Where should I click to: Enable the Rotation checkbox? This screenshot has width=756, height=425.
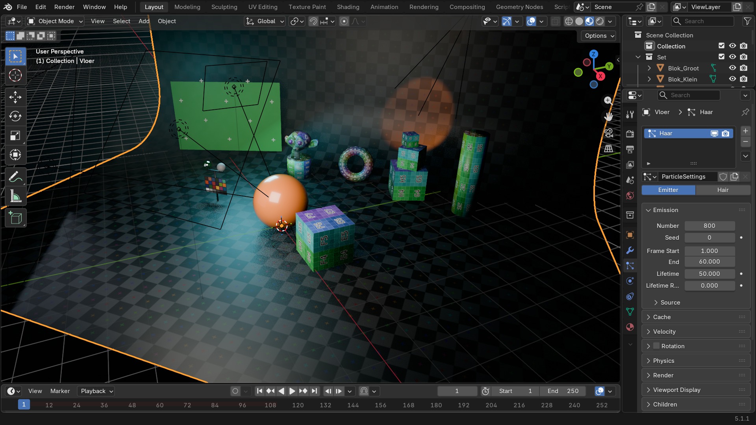pos(656,346)
